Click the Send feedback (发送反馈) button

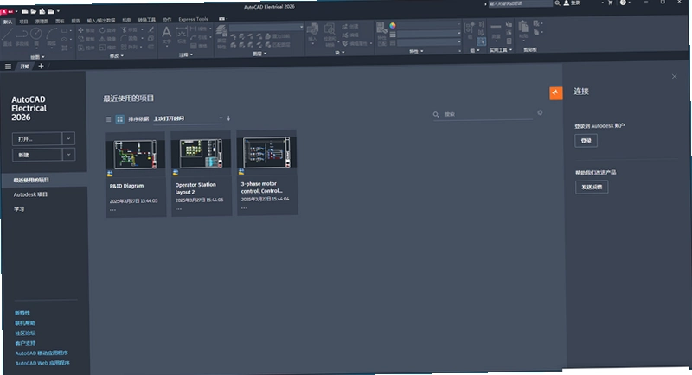tap(592, 187)
